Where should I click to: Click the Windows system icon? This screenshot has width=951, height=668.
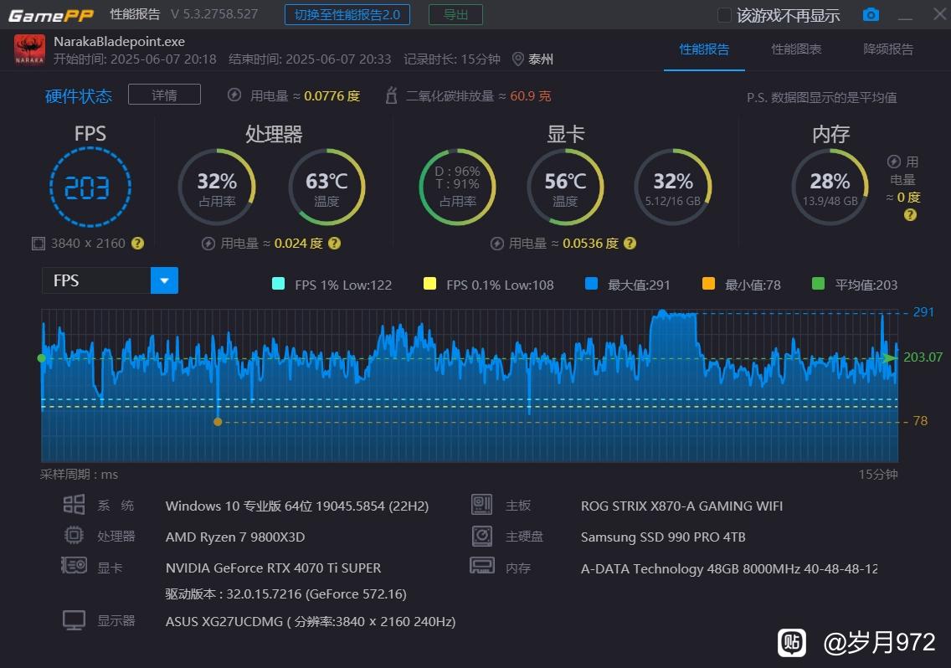click(x=74, y=504)
